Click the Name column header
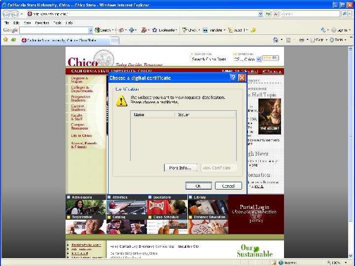Viewport: 355px width, 266px height. (x=152, y=115)
